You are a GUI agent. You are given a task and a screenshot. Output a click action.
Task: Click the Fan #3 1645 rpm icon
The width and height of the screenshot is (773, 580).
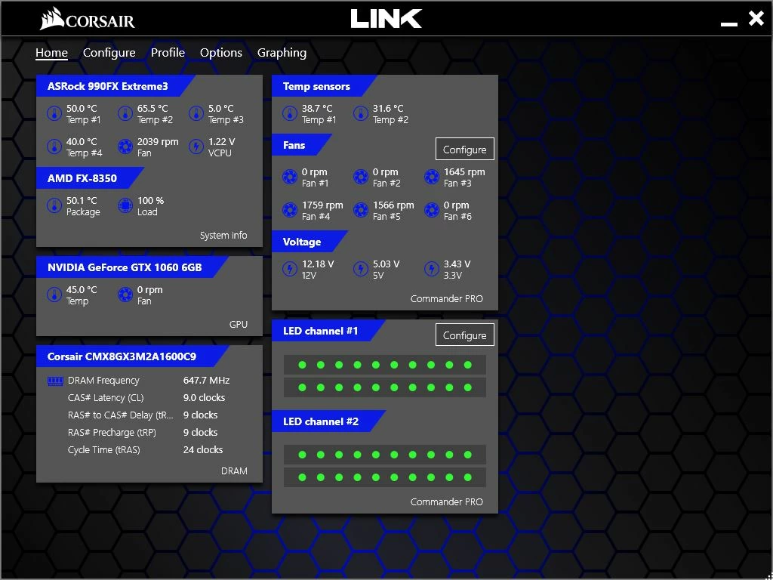432,177
